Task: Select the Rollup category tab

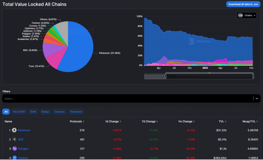Action: pos(45,112)
